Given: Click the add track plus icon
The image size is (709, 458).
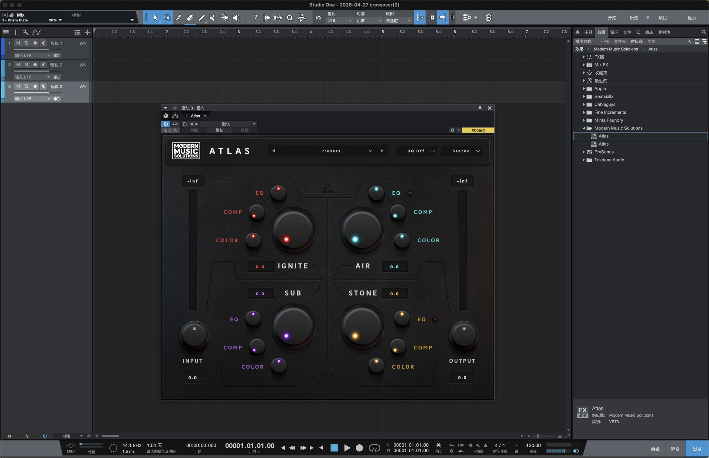Looking at the screenshot, I should click(x=88, y=33).
